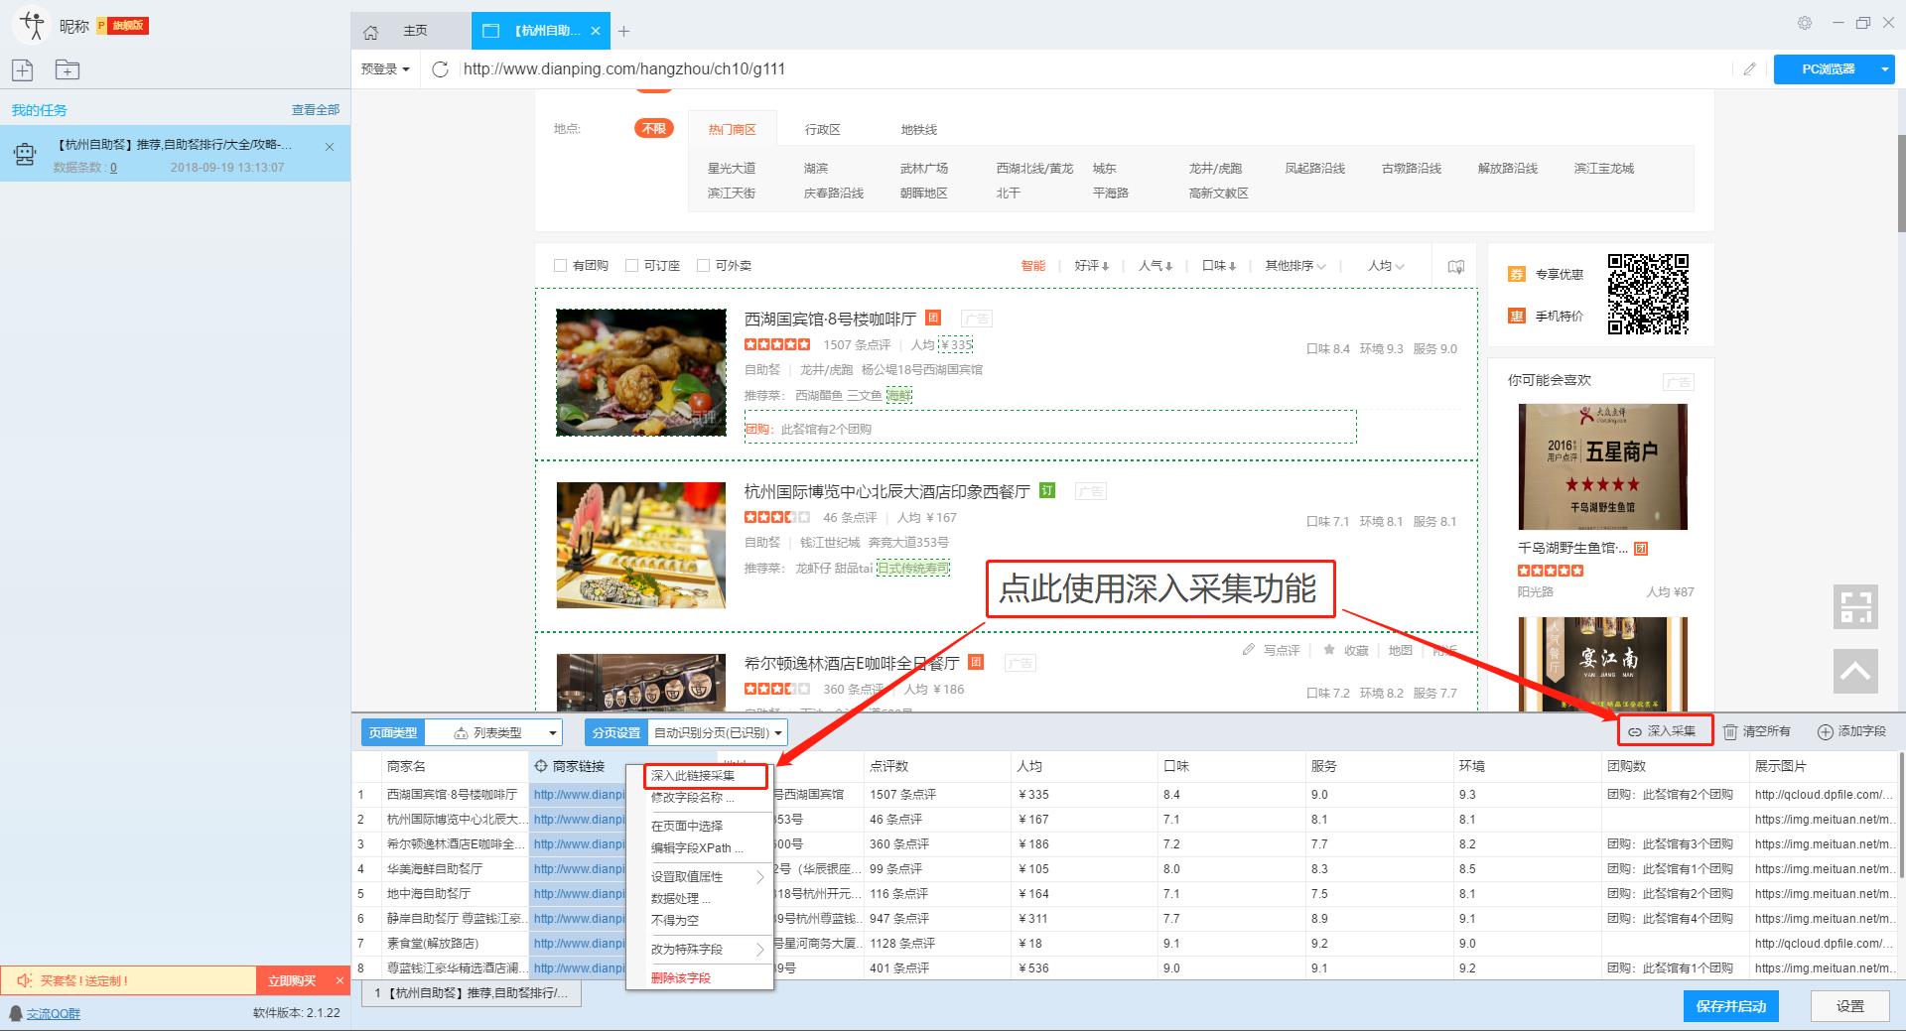Click the new folder icon in sidebar
This screenshot has height=1031, width=1906.
point(68,69)
